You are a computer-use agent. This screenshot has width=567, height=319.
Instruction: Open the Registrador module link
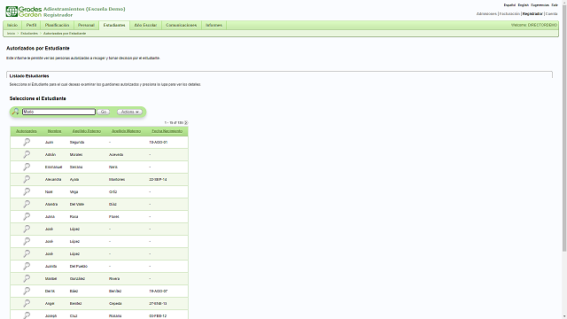pos(532,14)
